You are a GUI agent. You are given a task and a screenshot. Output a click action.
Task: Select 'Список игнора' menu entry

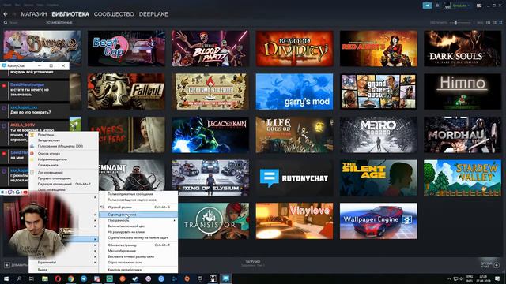coord(63,154)
